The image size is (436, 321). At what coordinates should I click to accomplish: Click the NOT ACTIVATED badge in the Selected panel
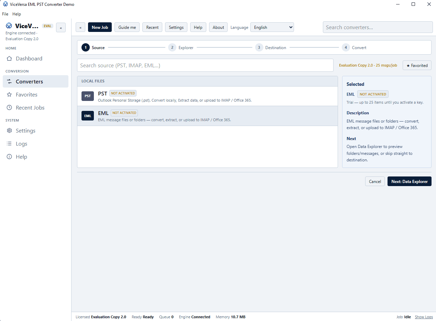point(373,94)
